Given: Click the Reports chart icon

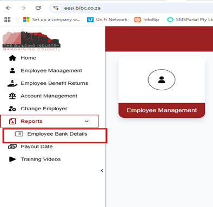Looking at the screenshot, I should point(12,121).
